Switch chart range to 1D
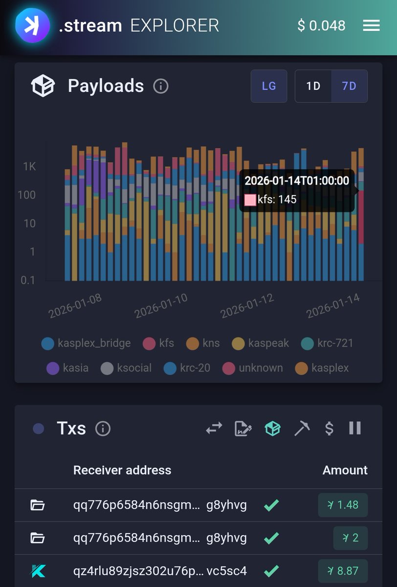The image size is (397, 587). pos(313,86)
